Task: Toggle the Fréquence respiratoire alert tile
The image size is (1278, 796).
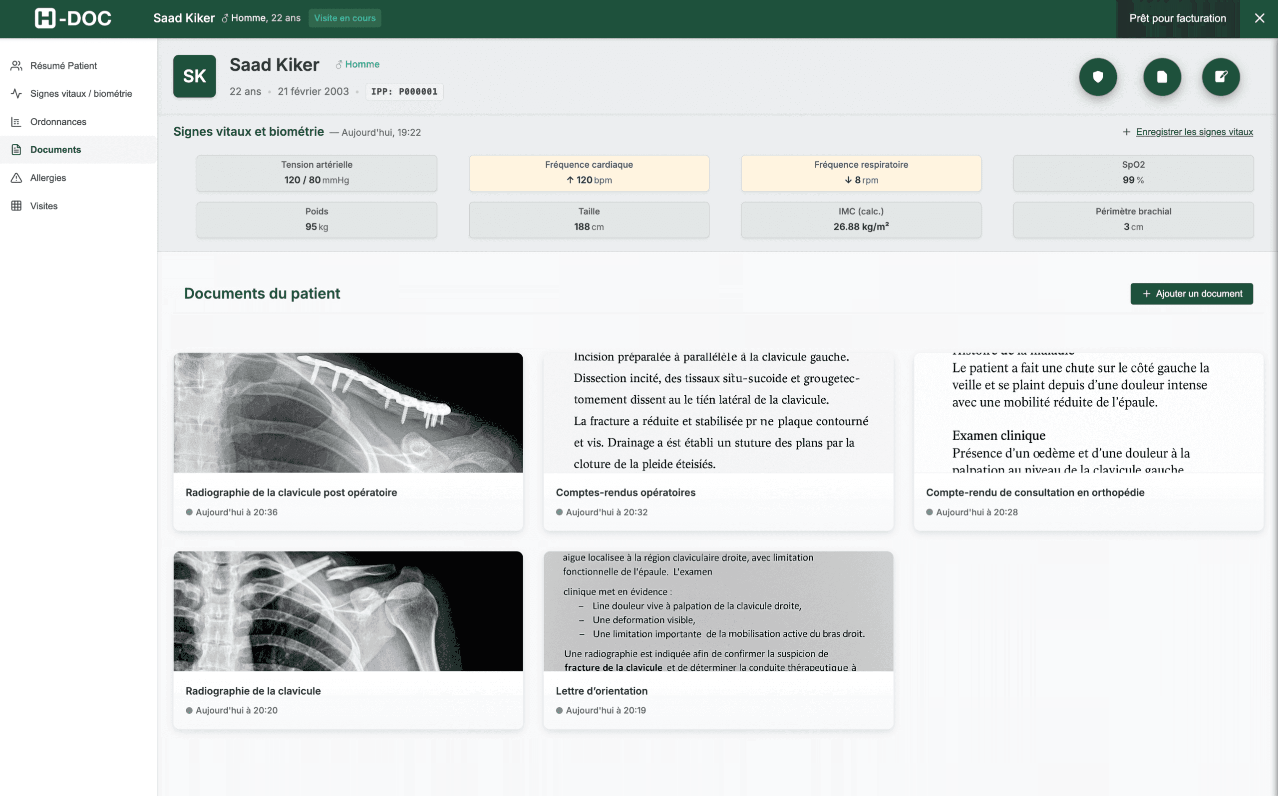Action: tap(861, 173)
